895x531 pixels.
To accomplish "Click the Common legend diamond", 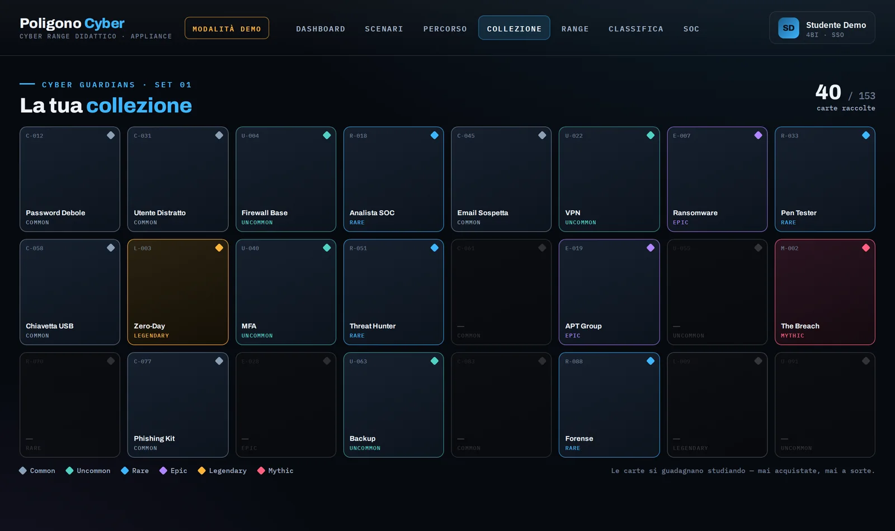I will point(23,471).
